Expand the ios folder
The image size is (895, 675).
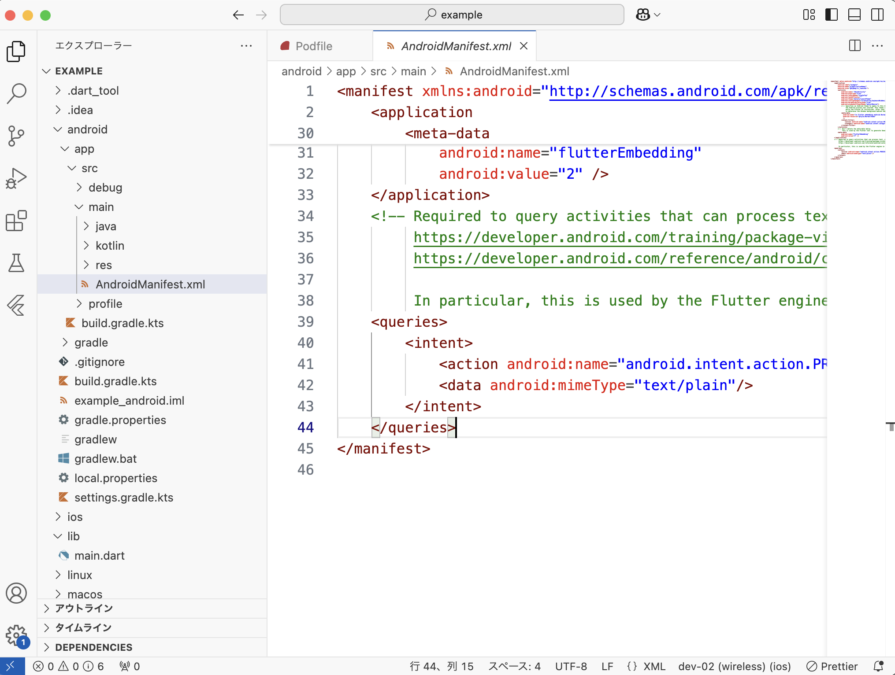coord(75,517)
